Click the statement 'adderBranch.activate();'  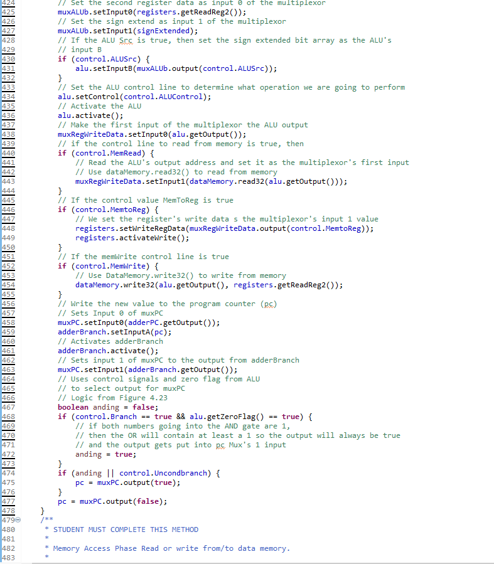108,351
